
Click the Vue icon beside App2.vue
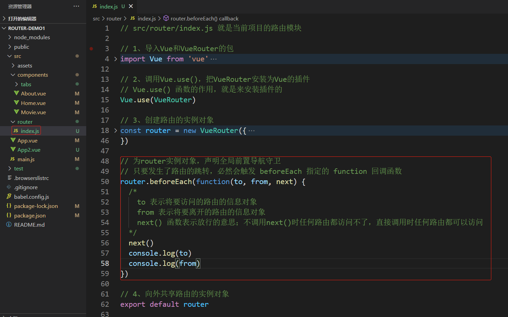click(13, 149)
